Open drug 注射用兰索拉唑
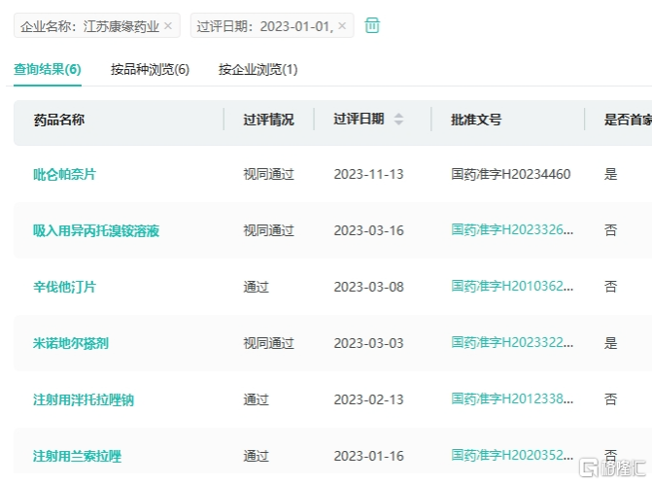Viewport: 652px width, 484px height. pos(77,456)
